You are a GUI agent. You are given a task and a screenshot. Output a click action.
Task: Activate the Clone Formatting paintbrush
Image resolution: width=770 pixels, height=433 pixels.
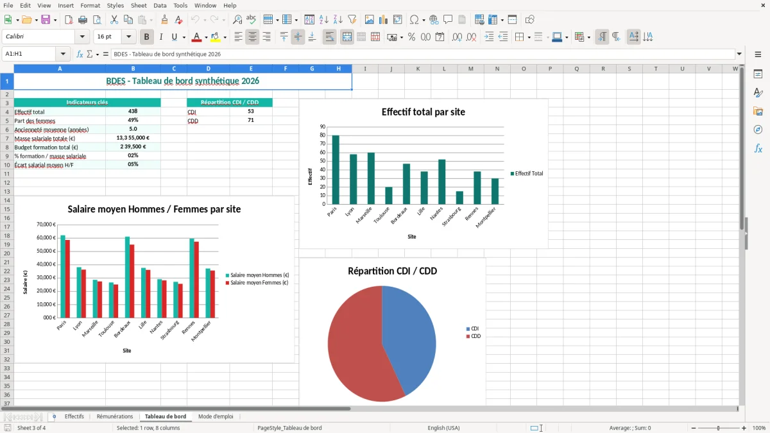click(x=165, y=20)
